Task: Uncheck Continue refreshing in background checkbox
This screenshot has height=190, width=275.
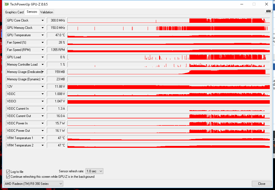Action: pos(8,176)
